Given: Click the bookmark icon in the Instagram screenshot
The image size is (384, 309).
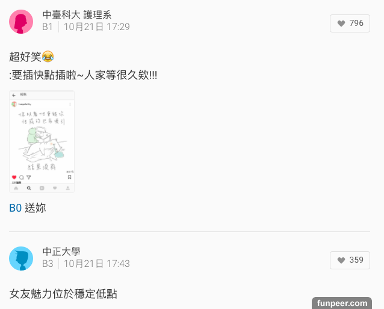Looking at the screenshot, I should [70, 177].
